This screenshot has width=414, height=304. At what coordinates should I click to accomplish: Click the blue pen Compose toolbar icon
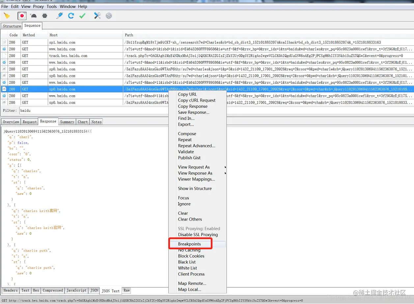(x=60, y=15)
